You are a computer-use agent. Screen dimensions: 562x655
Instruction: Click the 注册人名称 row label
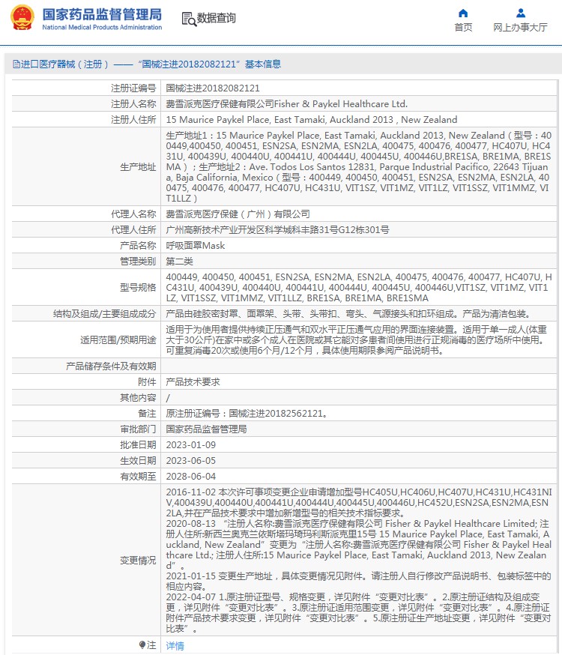[133, 104]
